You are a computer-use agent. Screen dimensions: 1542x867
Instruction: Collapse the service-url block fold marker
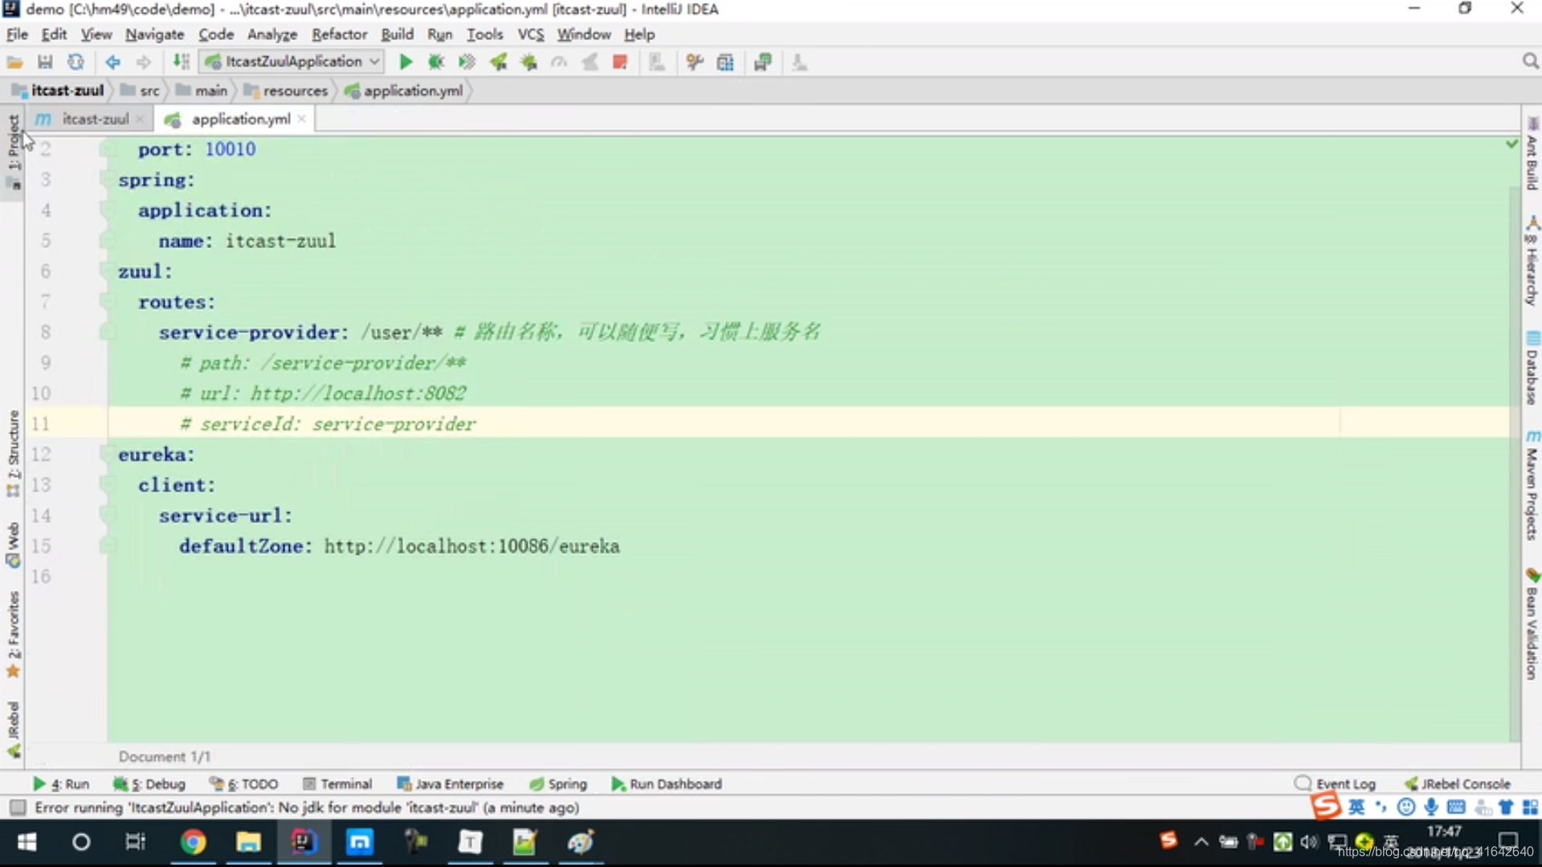click(107, 515)
